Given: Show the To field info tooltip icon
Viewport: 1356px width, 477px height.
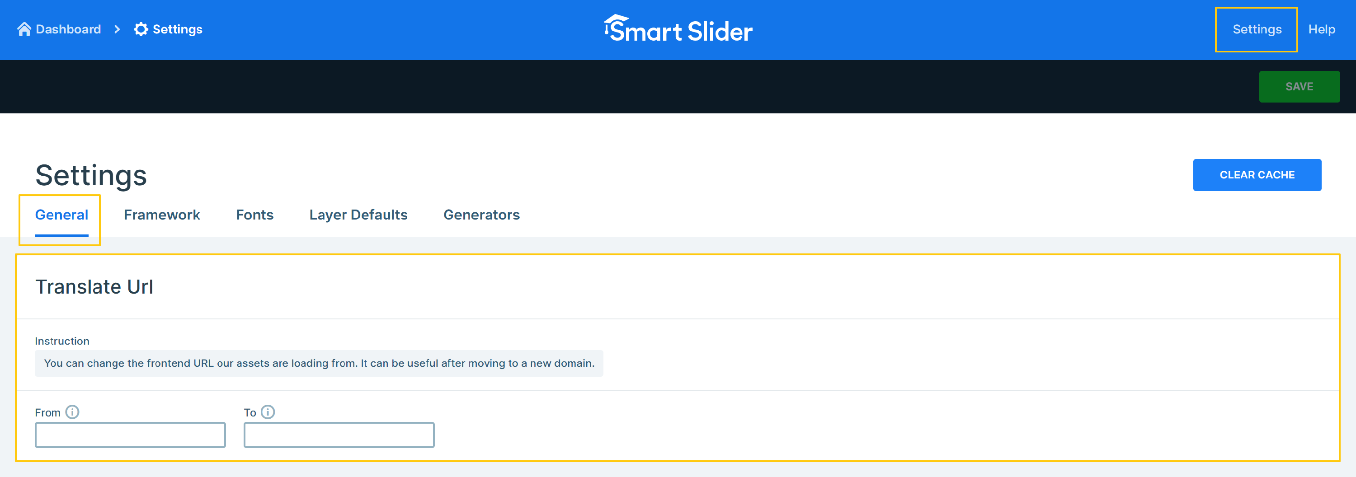Looking at the screenshot, I should tap(268, 412).
